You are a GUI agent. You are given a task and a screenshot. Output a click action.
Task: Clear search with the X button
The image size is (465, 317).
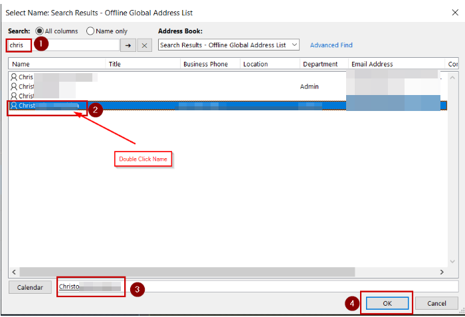145,45
